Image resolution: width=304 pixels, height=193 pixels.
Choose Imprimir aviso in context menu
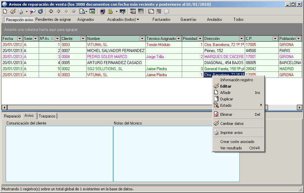click(238, 133)
